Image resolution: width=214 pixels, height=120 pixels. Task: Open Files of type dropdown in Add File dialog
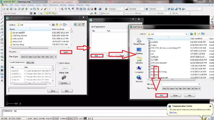tap(199, 89)
